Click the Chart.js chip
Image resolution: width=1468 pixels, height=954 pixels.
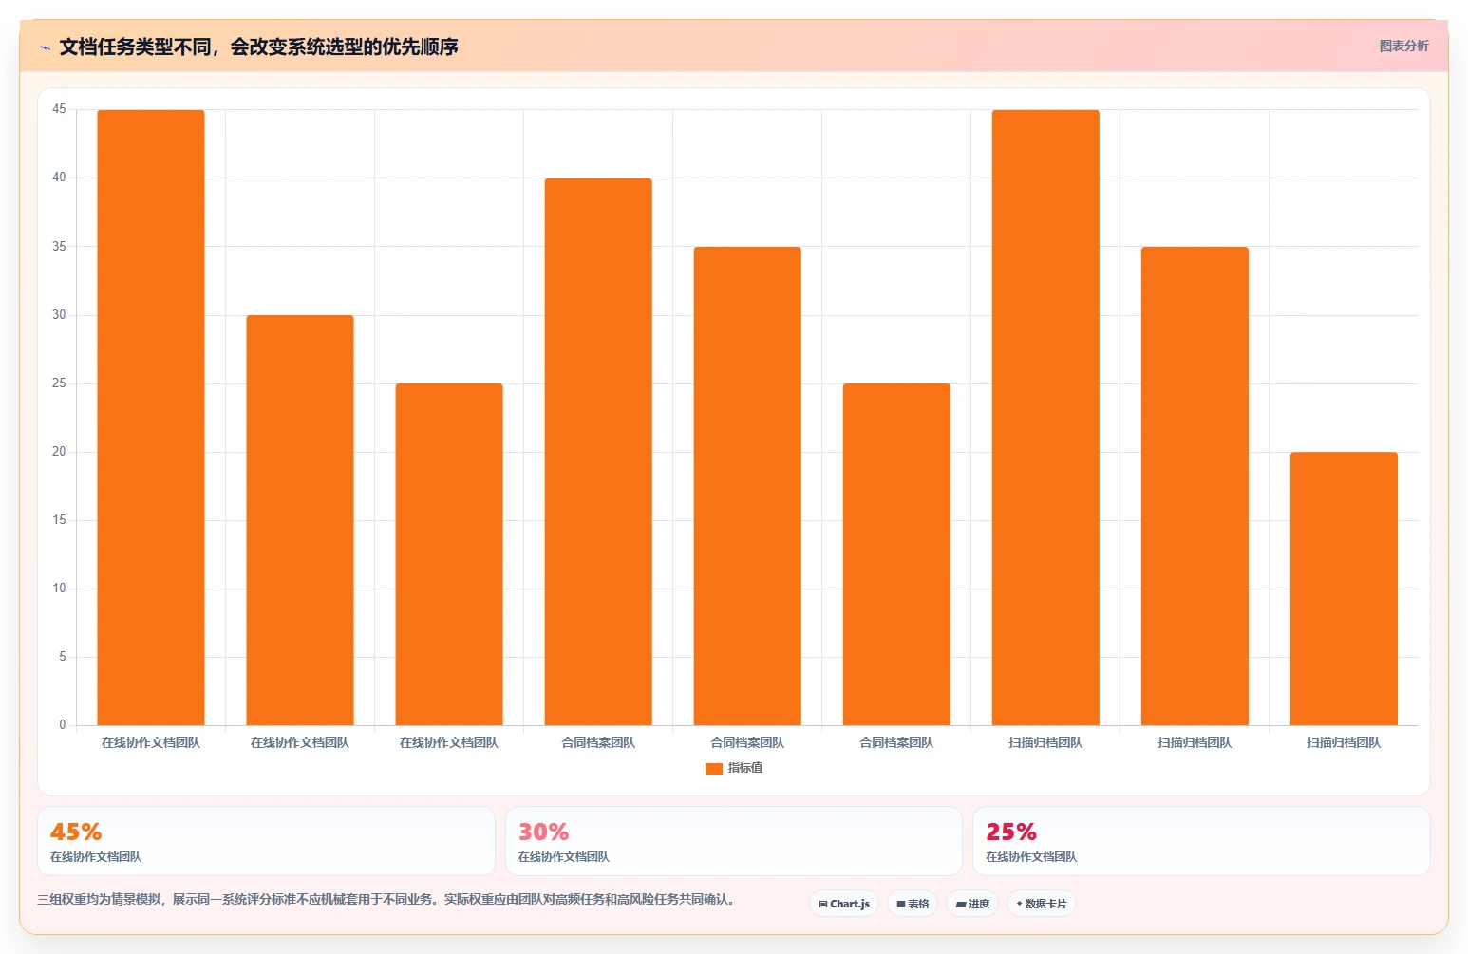(844, 904)
